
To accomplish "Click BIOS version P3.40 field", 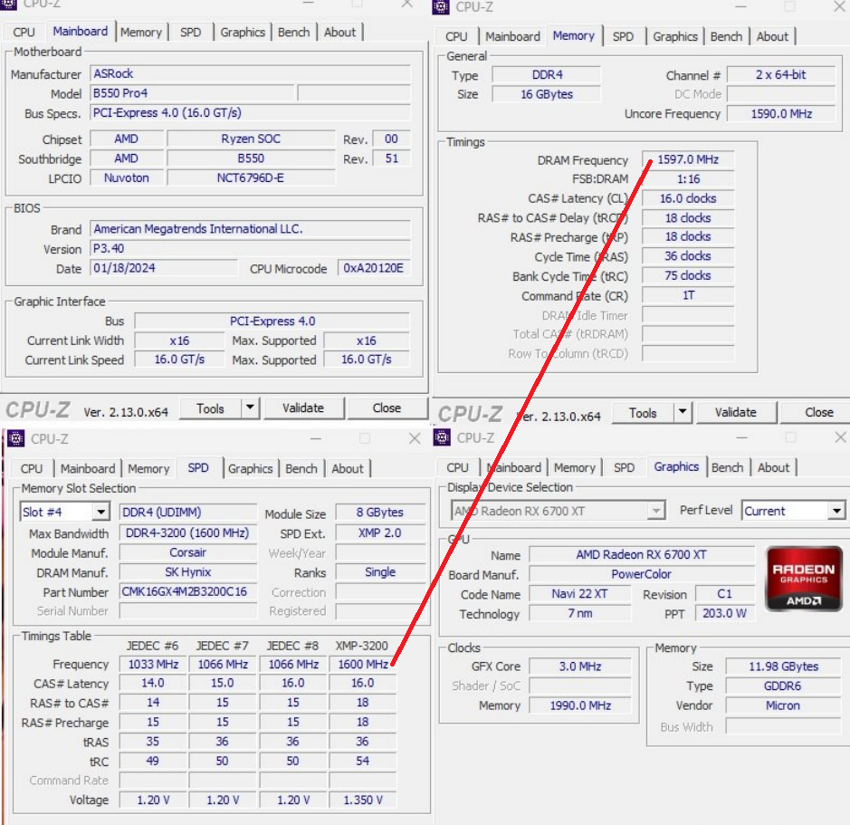I will pyautogui.click(x=251, y=248).
